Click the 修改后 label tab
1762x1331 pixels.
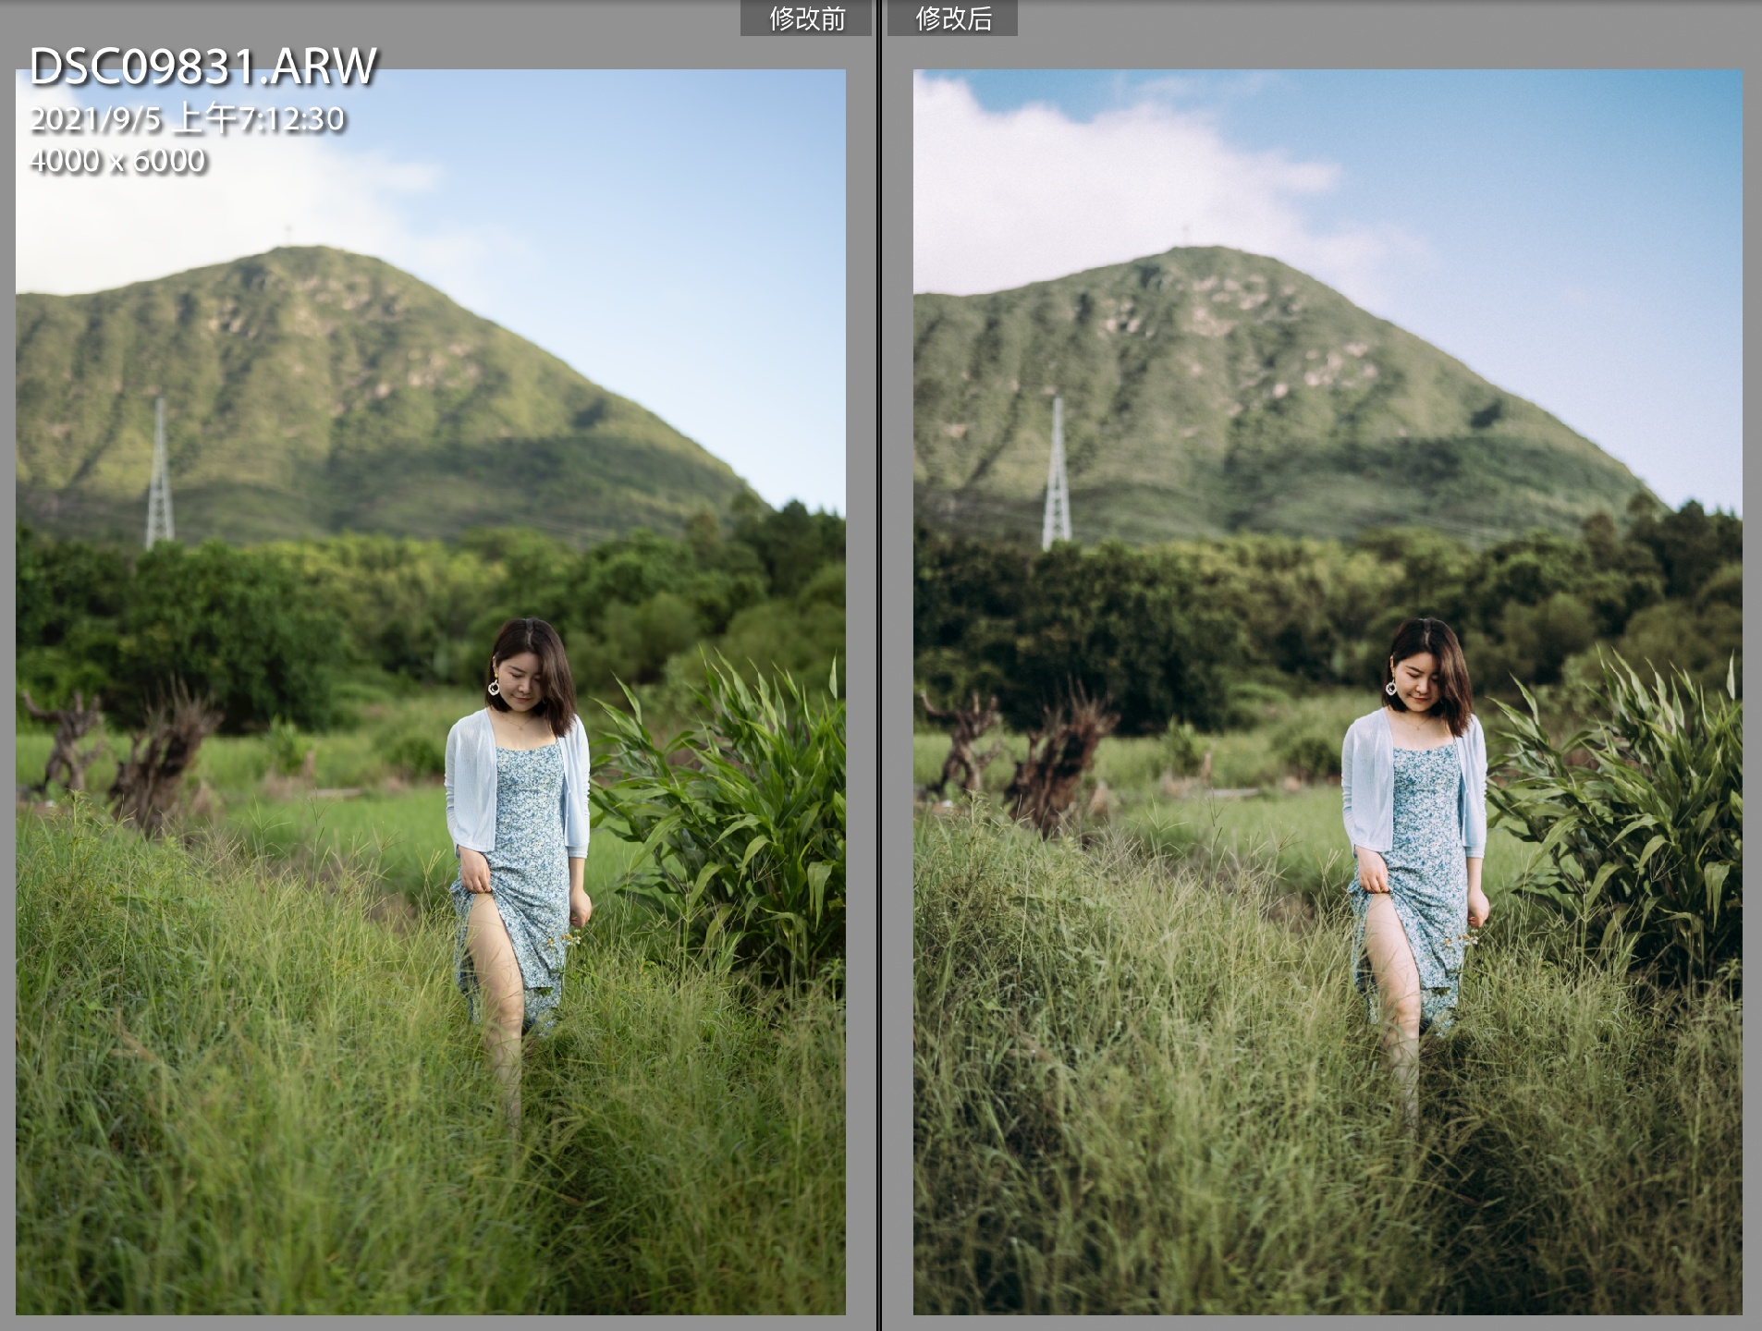(x=952, y=18)
